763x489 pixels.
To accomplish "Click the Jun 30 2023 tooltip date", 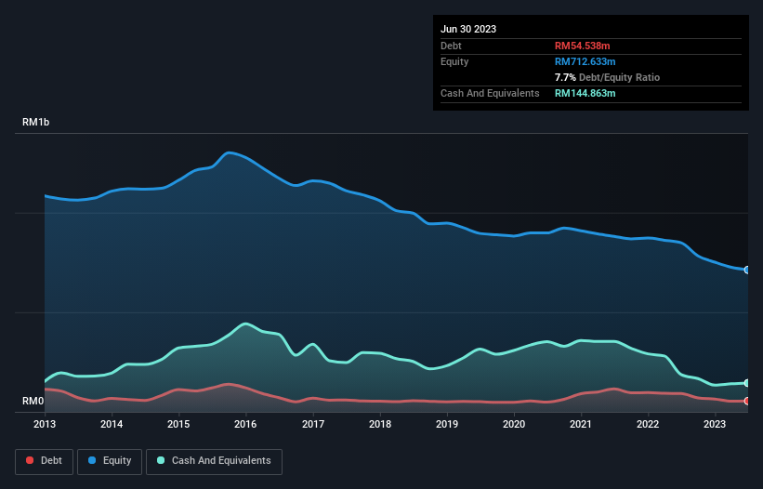I will pyautogui.click(x=468, y=29).
